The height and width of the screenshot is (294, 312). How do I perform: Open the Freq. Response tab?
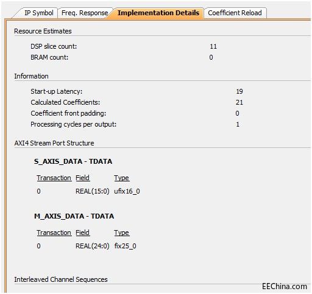pyautogui.click(x=85, y=13)
